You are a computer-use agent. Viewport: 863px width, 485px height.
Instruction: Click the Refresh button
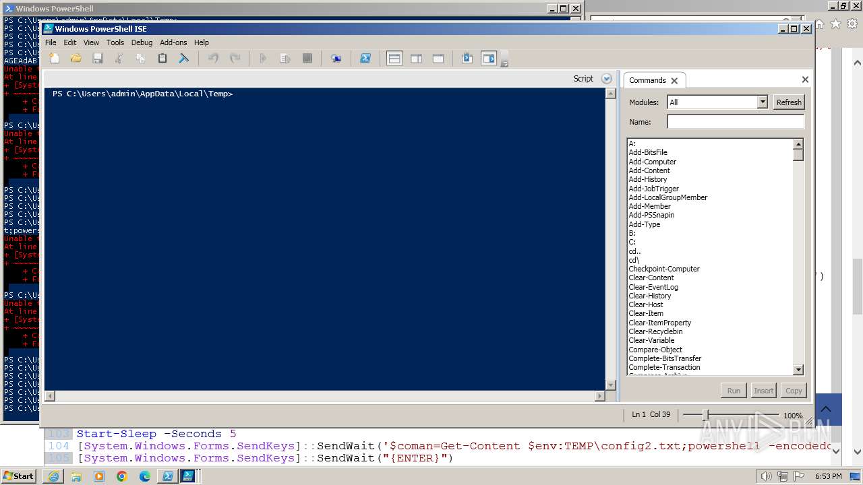pyautogui.click(x=789, y=102)
